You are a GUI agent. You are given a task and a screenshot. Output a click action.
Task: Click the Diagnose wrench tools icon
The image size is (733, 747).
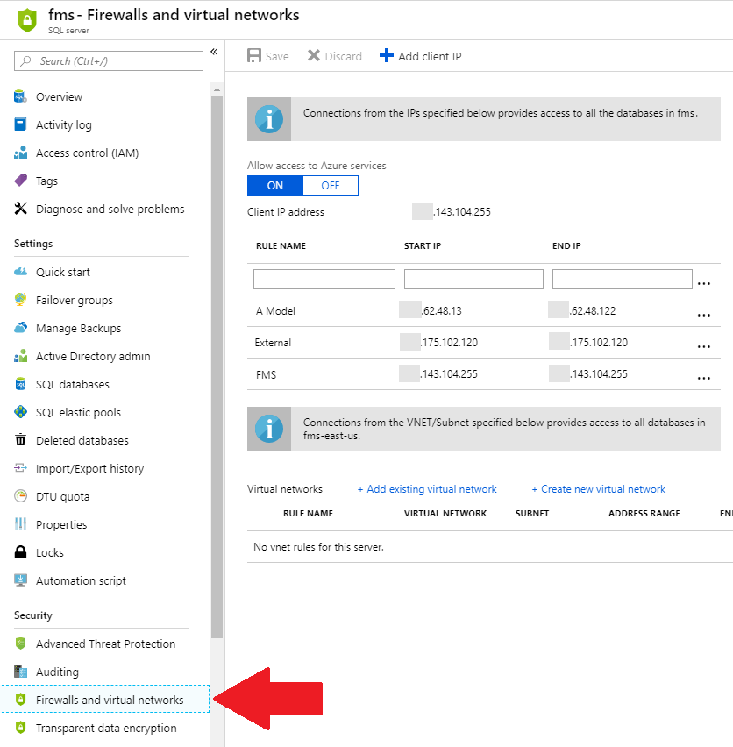pos(20,208)
